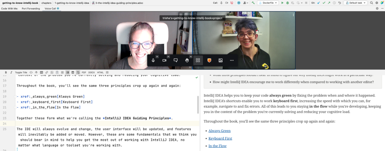Show editor only layout icon
Screen dimensions: 385x151
(62, 72)
